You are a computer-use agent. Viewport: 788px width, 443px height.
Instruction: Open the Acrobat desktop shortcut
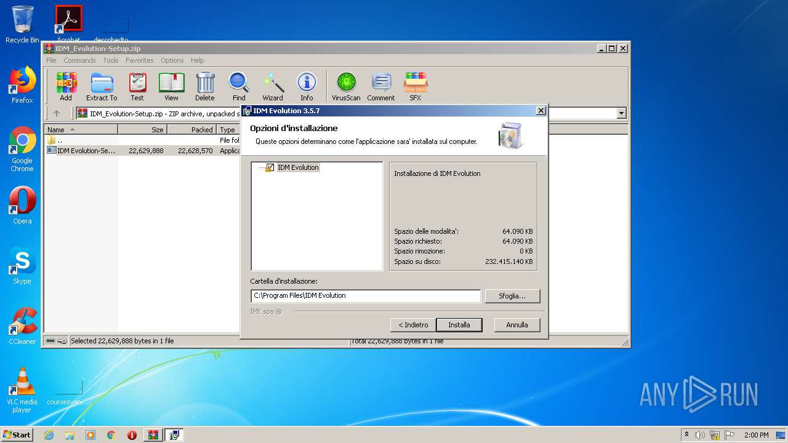(x=68, y=25)
